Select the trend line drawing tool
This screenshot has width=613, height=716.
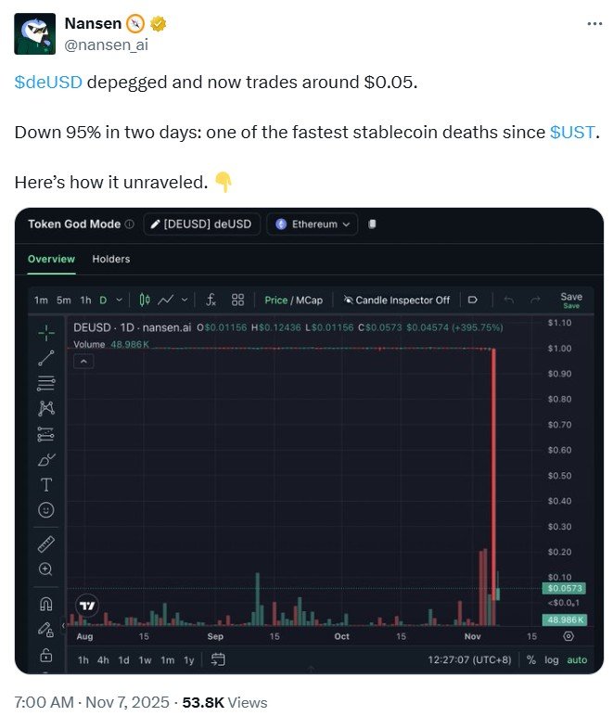click(x=45, y=357)
